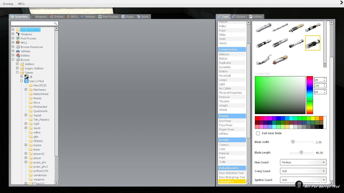344x193 pixels.
Task: Switch to the Weapons tab
Action: click(x=39, y=17)
